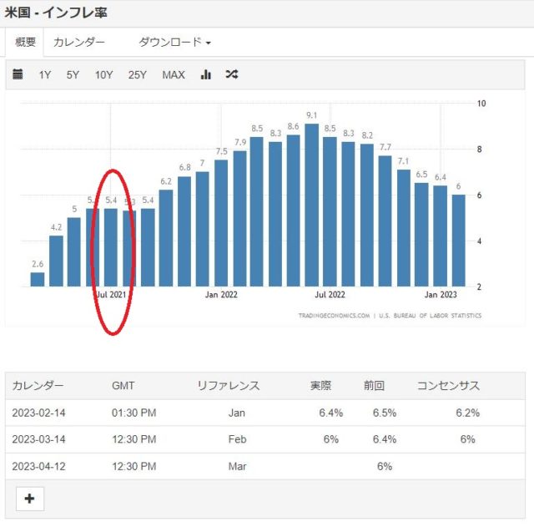The image size is (534, 527).
Task: Select the 25Y time range
Action: tap(137, 75)
